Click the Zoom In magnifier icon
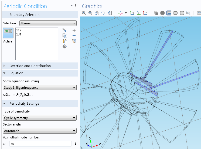Viewport: 201px width, 149px height. click(x=84, y=13)
